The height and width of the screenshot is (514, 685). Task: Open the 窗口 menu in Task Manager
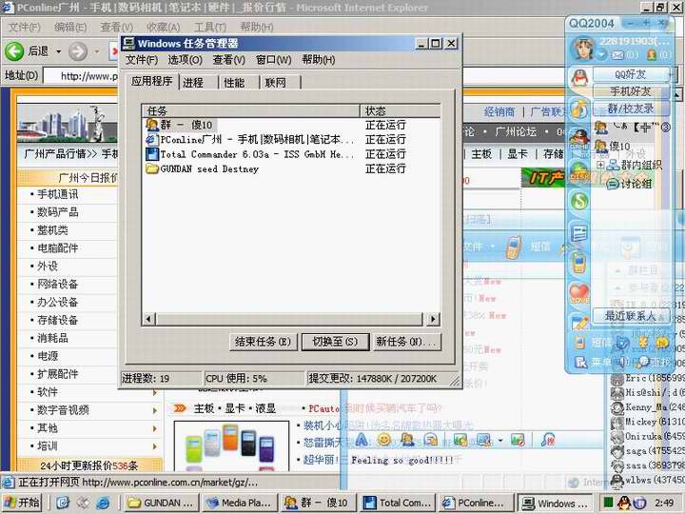pyautogui.click(x=273, y=59)
